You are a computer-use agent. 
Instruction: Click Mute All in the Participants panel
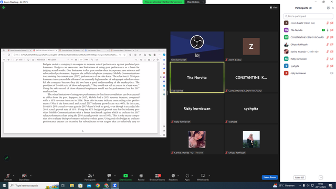tap(299, 177)
